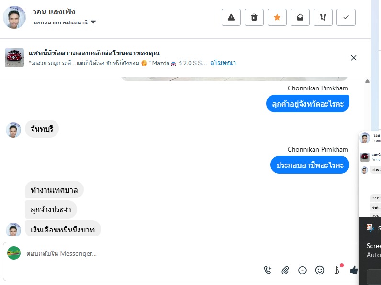381x285 pixels.
Task: Attach a file with the paperclip icon
Action: pos(285,270)
